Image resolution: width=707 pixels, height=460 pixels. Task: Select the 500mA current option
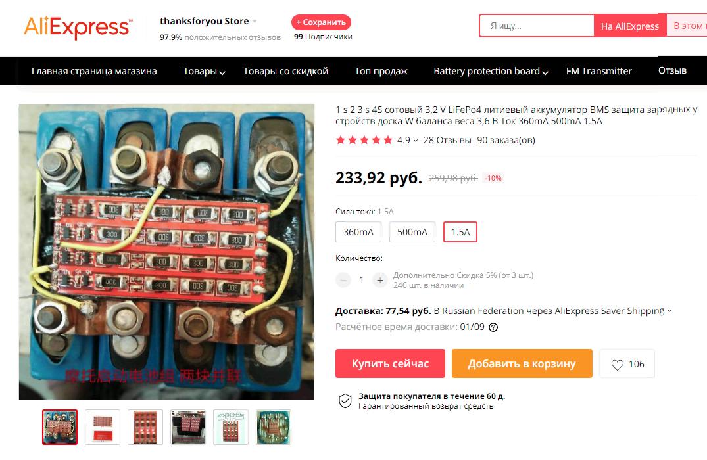pos(412,232)
